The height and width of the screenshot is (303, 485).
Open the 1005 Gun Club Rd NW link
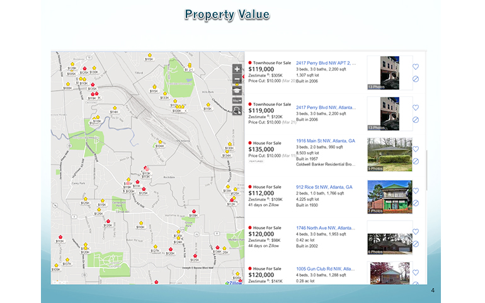tap(325, 268)
